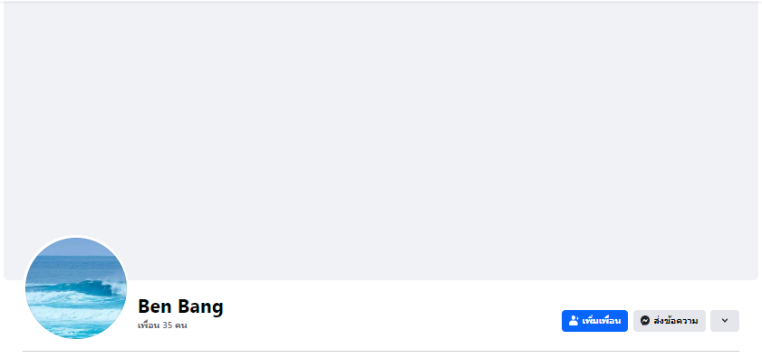Click the Messenger lightning bubble icon
The height and width of the screenshot is (358, 762).
coord(645,321)
